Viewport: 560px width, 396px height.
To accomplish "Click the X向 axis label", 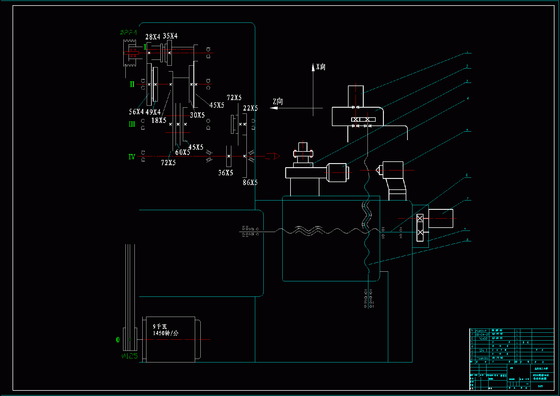I will coord(321,67).
